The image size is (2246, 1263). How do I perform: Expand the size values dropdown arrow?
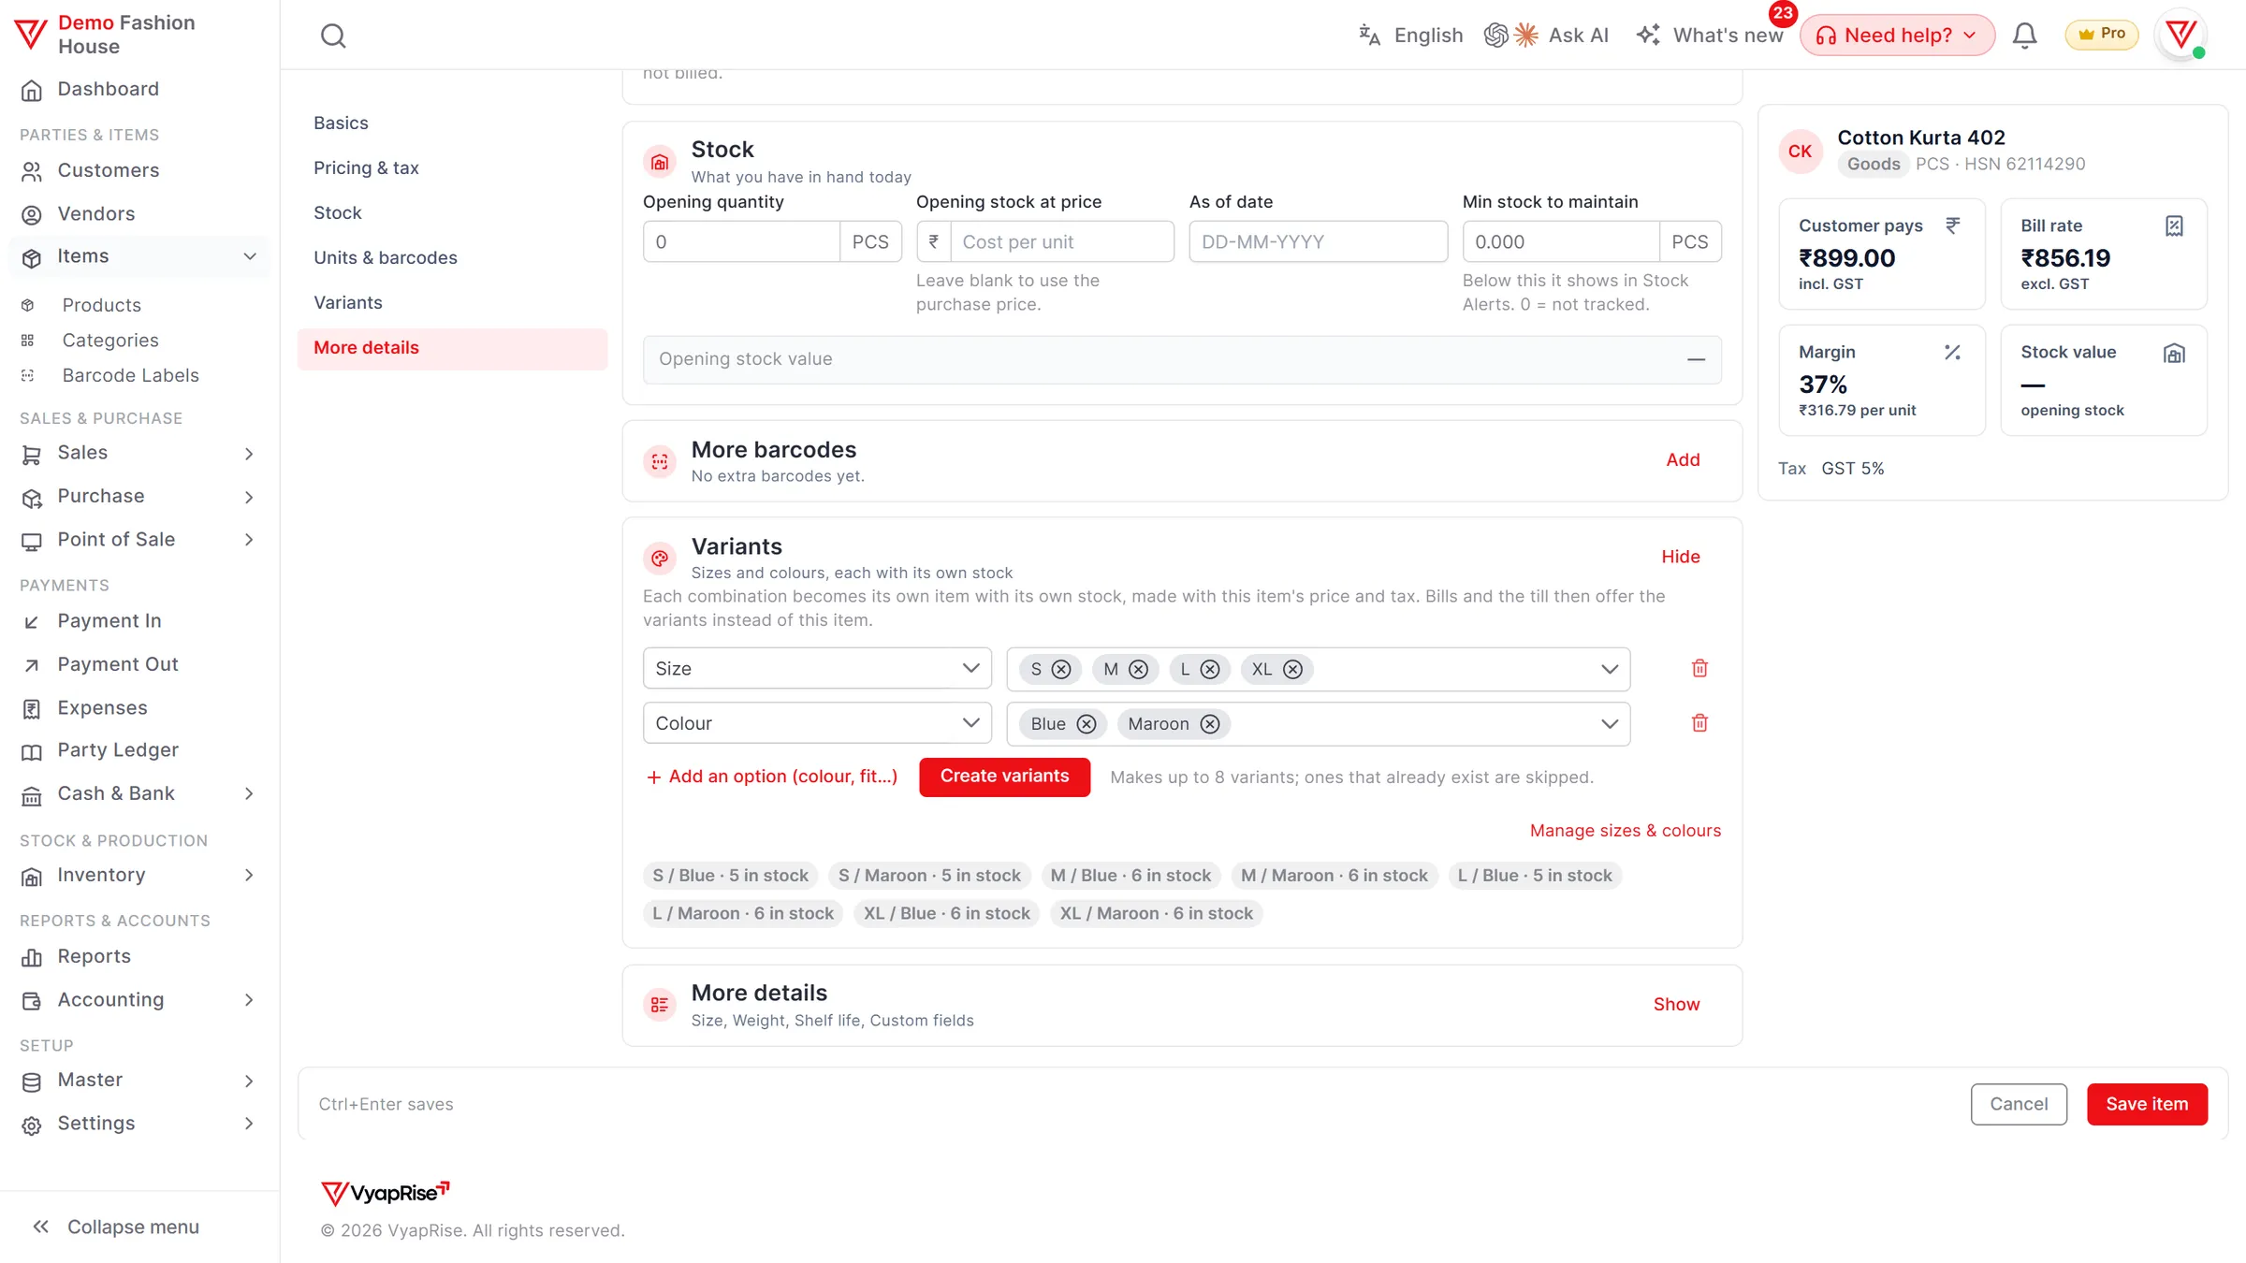click(1610, 669)
